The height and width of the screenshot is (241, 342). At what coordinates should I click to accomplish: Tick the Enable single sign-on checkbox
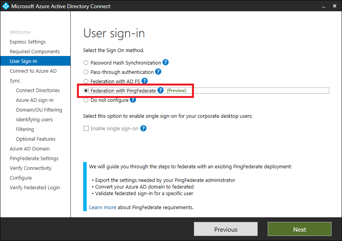(86, 128)
